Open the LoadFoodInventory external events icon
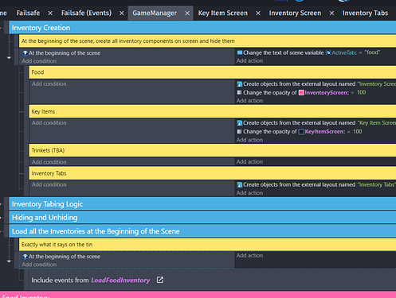396x298 pixels. pyautogui.click(x=160, y=280)
